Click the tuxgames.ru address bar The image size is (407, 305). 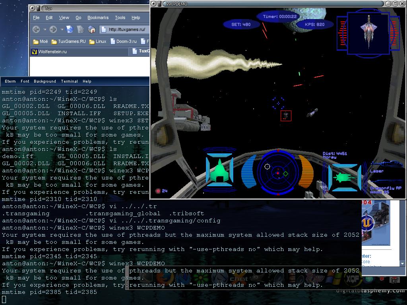coord(124,29)
